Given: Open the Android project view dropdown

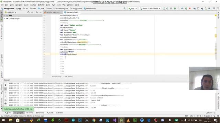Looking at the screenshot, I should tap(11, 12).
